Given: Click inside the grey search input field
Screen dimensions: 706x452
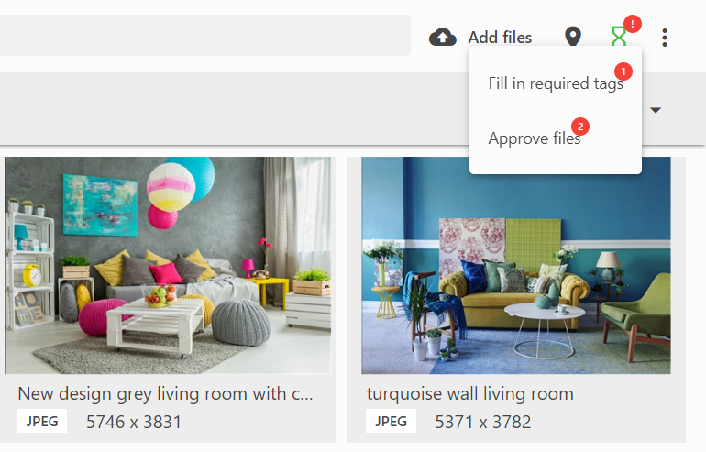Looking at the screenshot, I should pyautogui.click(x=204, y=35).
